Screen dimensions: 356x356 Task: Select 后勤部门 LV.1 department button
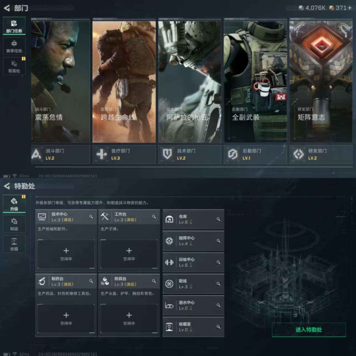[255, 154]
